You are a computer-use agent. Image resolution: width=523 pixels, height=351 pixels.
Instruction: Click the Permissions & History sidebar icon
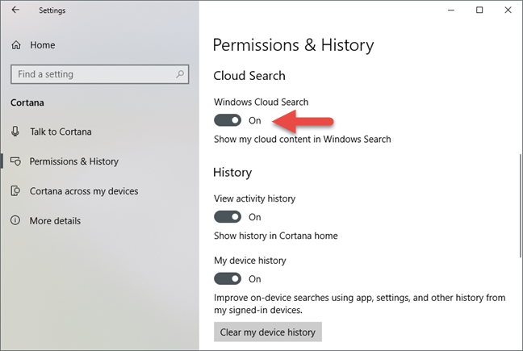[15, 161]
